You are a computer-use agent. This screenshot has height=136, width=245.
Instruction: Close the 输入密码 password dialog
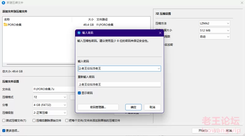160,33
